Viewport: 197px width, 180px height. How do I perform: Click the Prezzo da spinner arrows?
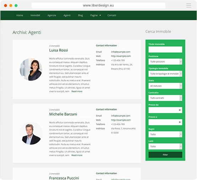point(180,110)
